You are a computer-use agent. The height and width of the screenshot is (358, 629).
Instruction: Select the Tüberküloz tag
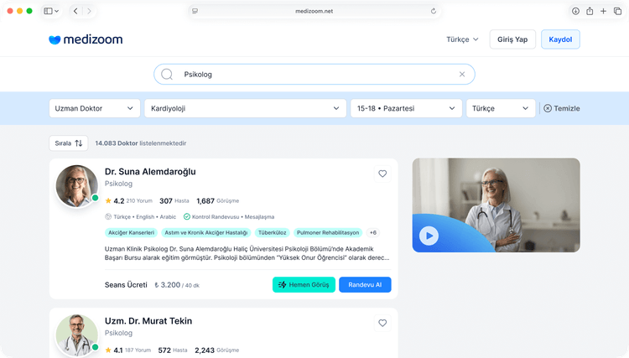pyautogui.click(x=274, y=232)
